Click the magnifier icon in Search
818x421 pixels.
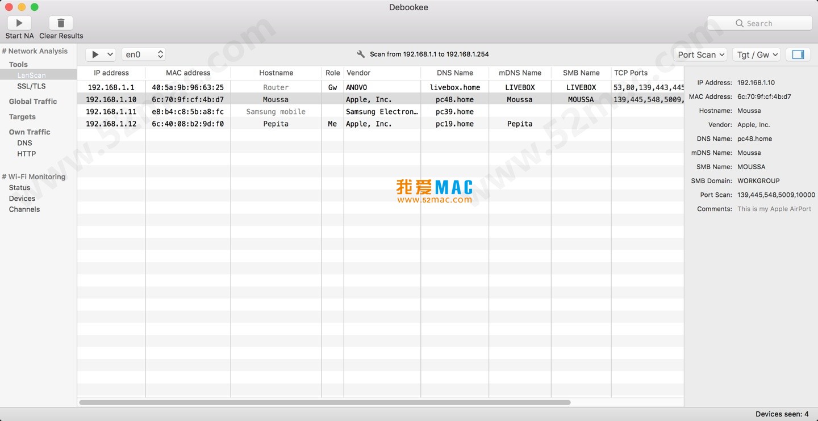coord(739,23)
